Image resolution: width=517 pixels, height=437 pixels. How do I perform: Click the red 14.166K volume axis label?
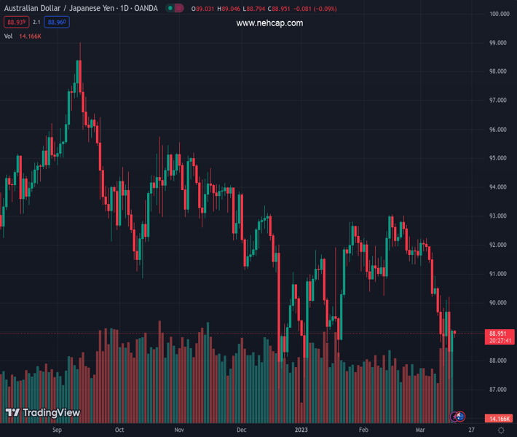click(500, 419)
